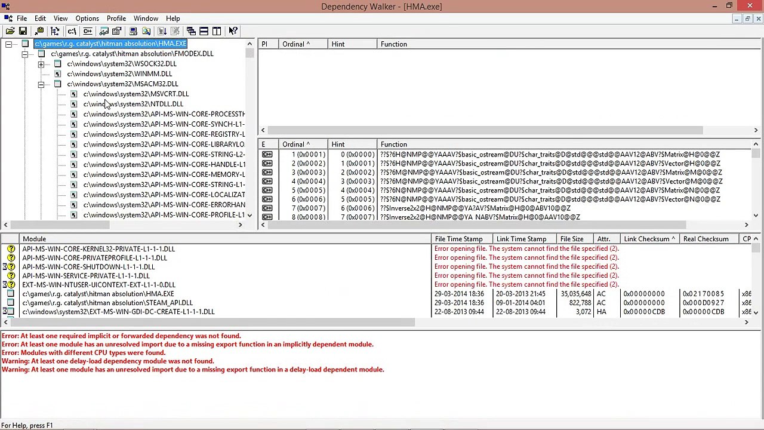Click the warning icon for API-MS-WIN-SERVICE-PRIVATE-L1-1-1.DLL
Image resolution: width=764 pixels, height=430 pixels.
(11, 276)
